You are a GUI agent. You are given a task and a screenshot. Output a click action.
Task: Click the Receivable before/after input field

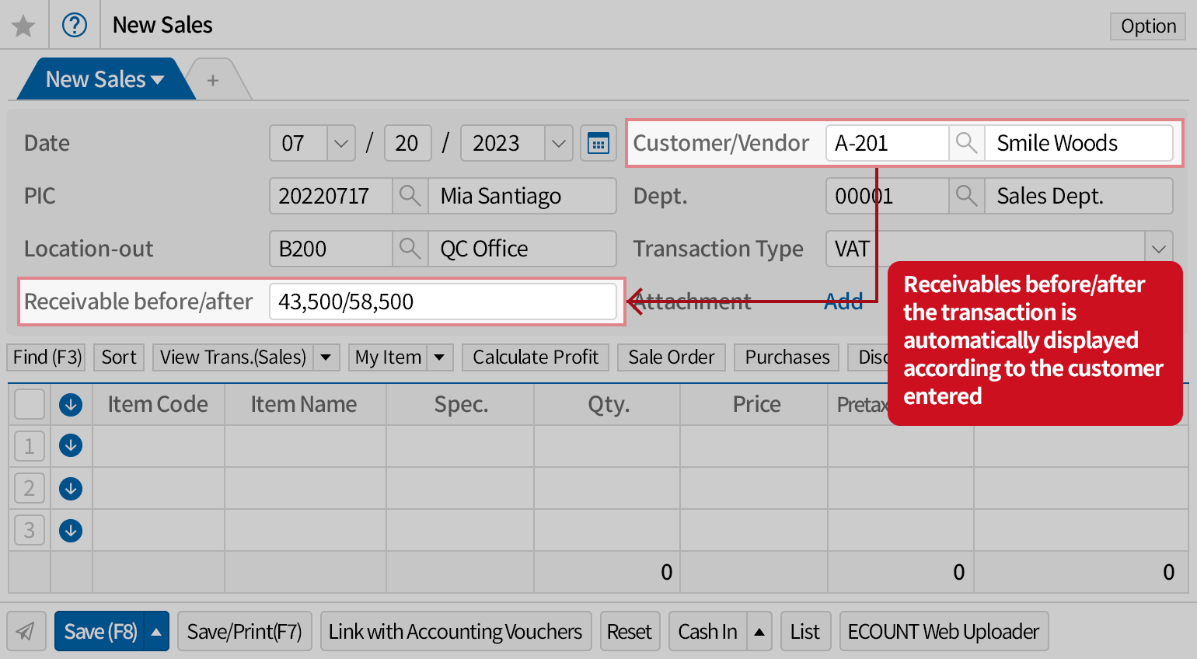(441, 302)
